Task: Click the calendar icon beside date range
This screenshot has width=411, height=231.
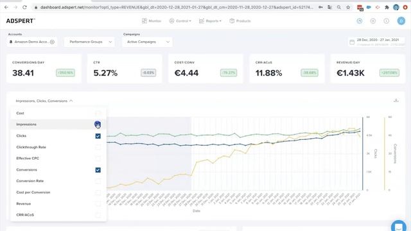Action: tap(352, 42)
